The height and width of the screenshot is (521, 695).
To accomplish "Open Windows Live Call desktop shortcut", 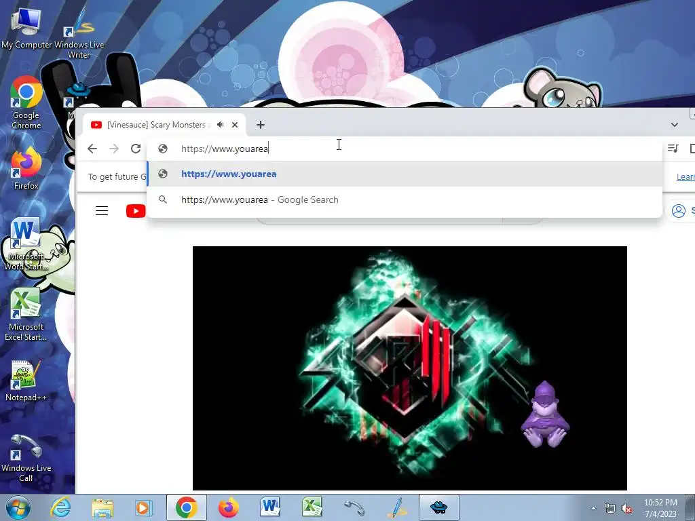I will tap(26, 458).
